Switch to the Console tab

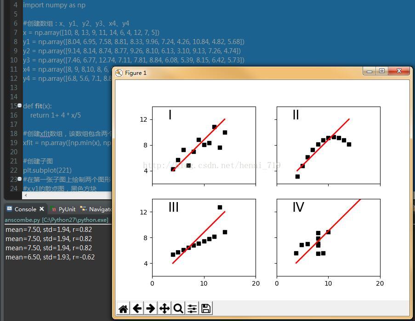coord(25,209)
